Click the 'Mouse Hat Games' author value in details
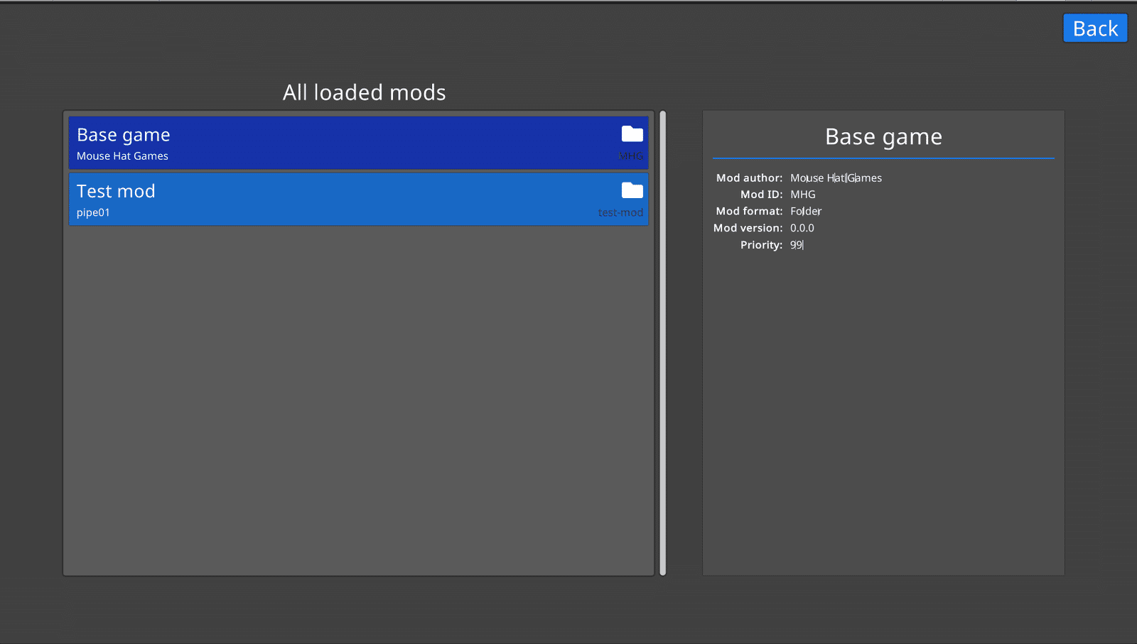Viewport: 1137px width, 644px height. point(836,178)
